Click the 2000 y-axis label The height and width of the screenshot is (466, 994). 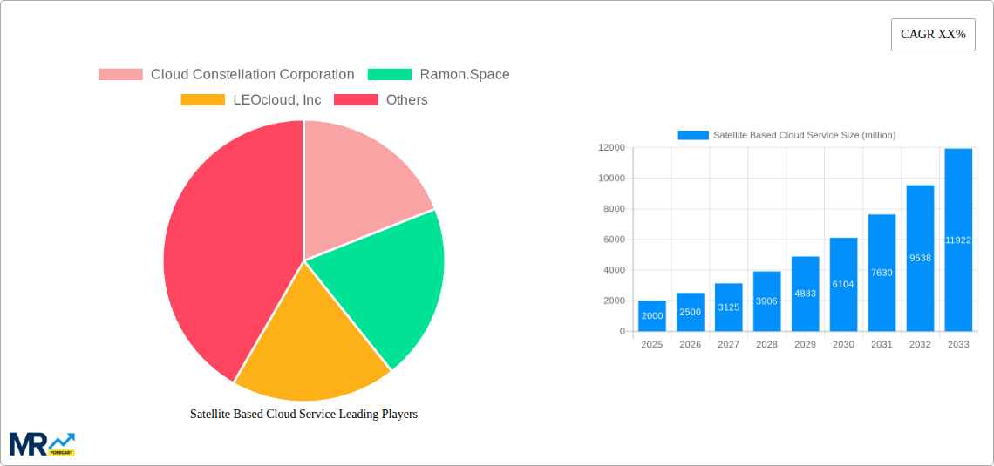point(615,301)
